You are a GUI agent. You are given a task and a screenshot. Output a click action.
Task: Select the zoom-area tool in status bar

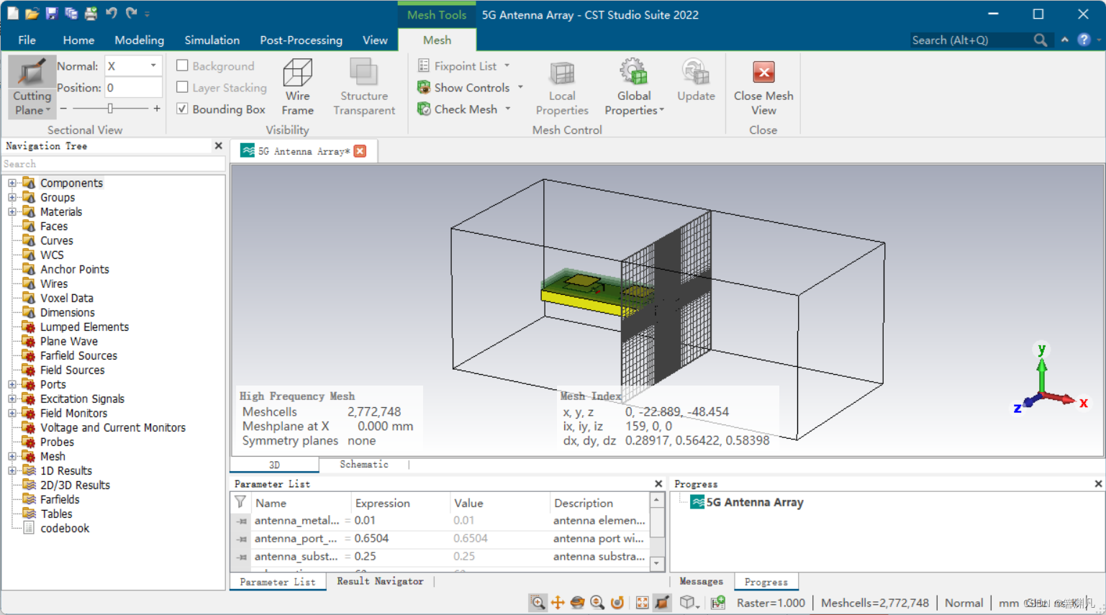point(538,603)
